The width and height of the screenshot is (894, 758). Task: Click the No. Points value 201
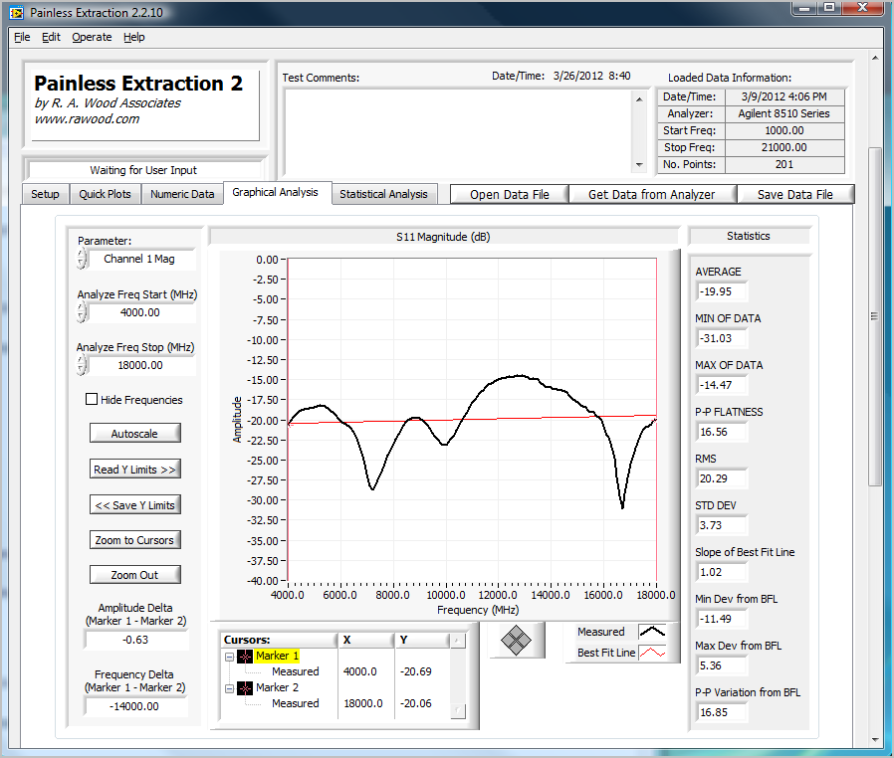pyautogui.click(x=784, y=164)
